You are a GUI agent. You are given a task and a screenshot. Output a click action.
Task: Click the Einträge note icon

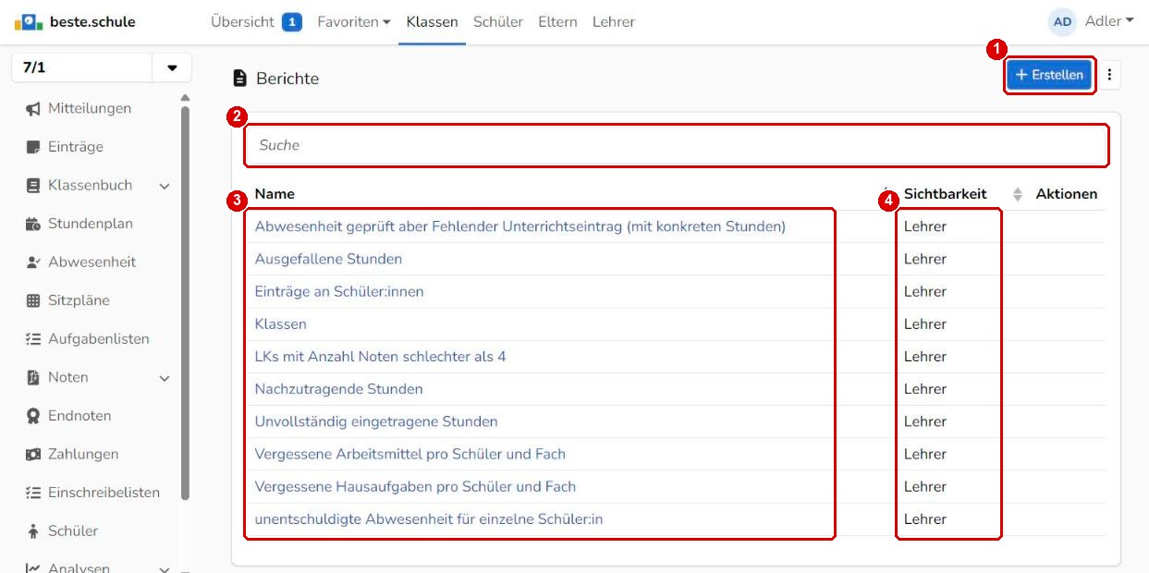pos(33,147)
